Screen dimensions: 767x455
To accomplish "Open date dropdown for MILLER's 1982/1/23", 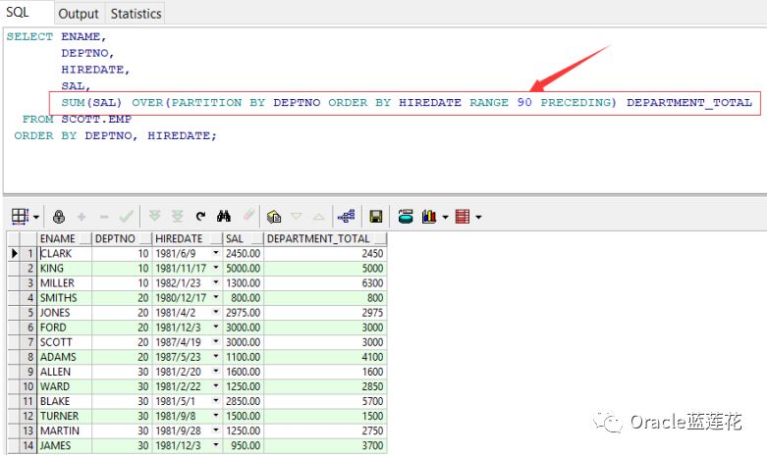I will tap(216, 282).
